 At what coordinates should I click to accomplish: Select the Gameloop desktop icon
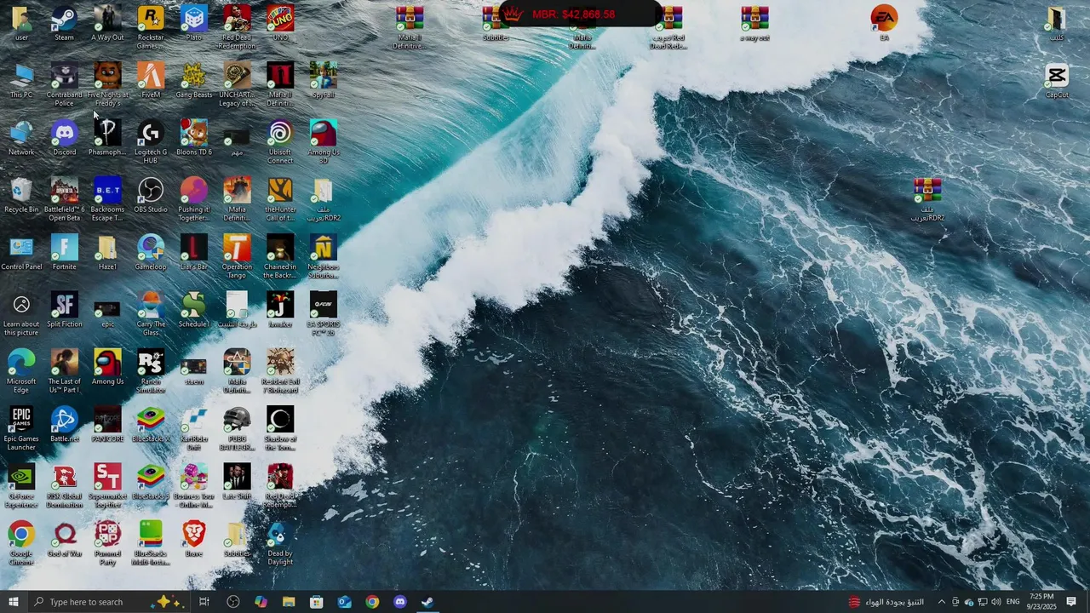click(151, 253)
